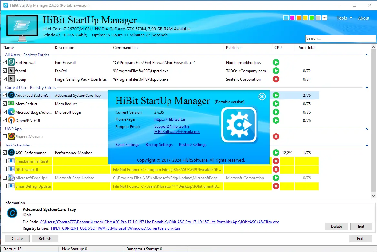Sort by Publisher column header
This screenshot has width=377, height=252.
tap(248, 48)
